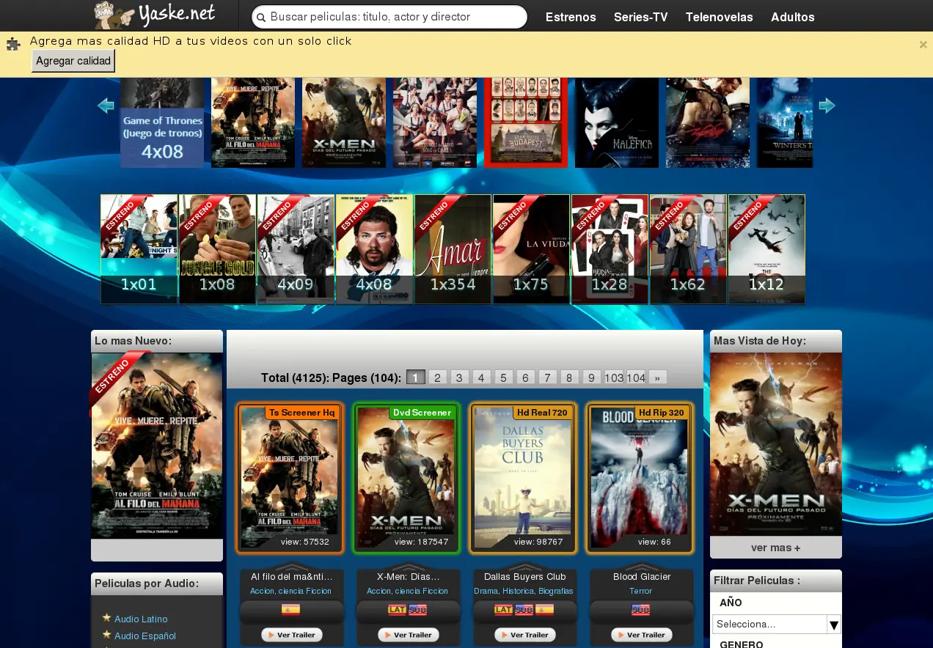Click the Al filo del ma&nti... title text
The width and height of the screenshot is (933, 648).
291,577
